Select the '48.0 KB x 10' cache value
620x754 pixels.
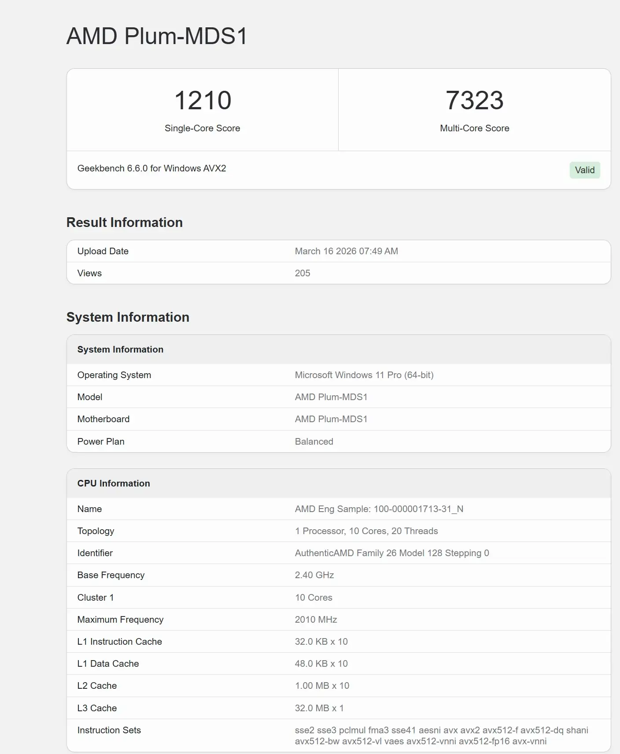[x=321, y=664]
